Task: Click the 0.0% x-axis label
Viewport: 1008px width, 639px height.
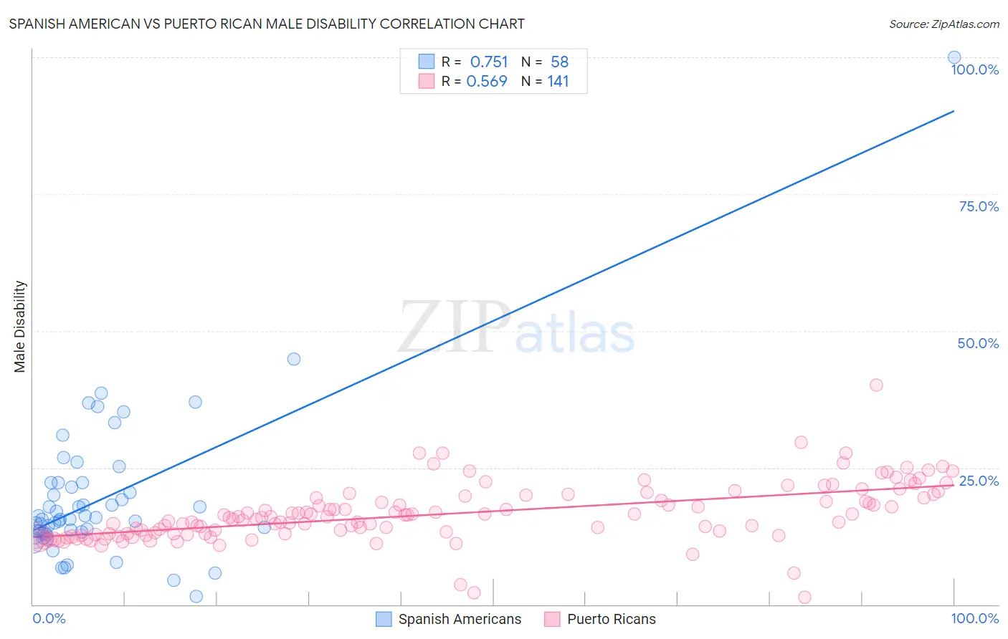Action: (49, 618)
